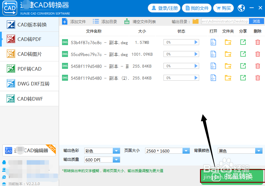Open the 购买 purchase page
265x186 pixels.
coord(223,8)
